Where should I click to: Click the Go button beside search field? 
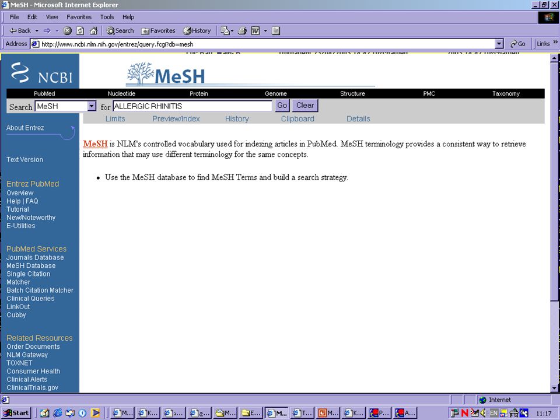coord(282,106)
